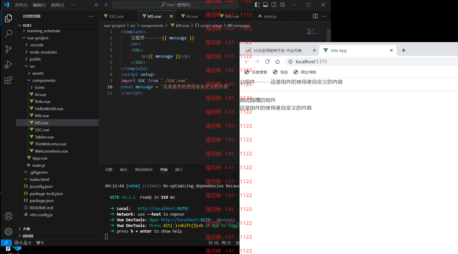458x254 pixels.
Task: Open editor more actions ellipsis
Action: (x=323, y=16)
